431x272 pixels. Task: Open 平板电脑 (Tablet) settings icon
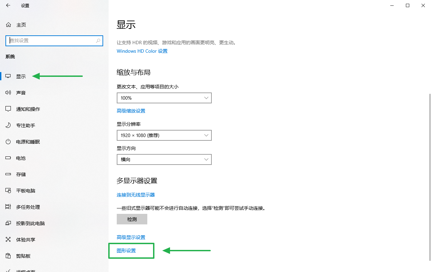8,190
